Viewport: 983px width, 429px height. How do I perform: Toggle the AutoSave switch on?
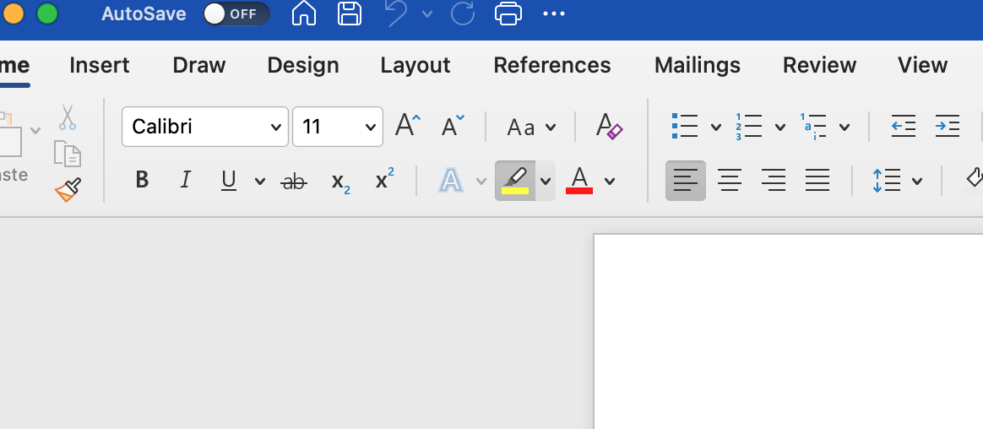pyautogui.click(x=236, y=14)
